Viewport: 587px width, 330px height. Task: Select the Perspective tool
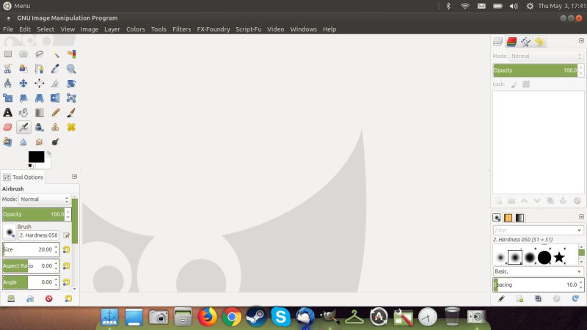[x=40, y=98]
